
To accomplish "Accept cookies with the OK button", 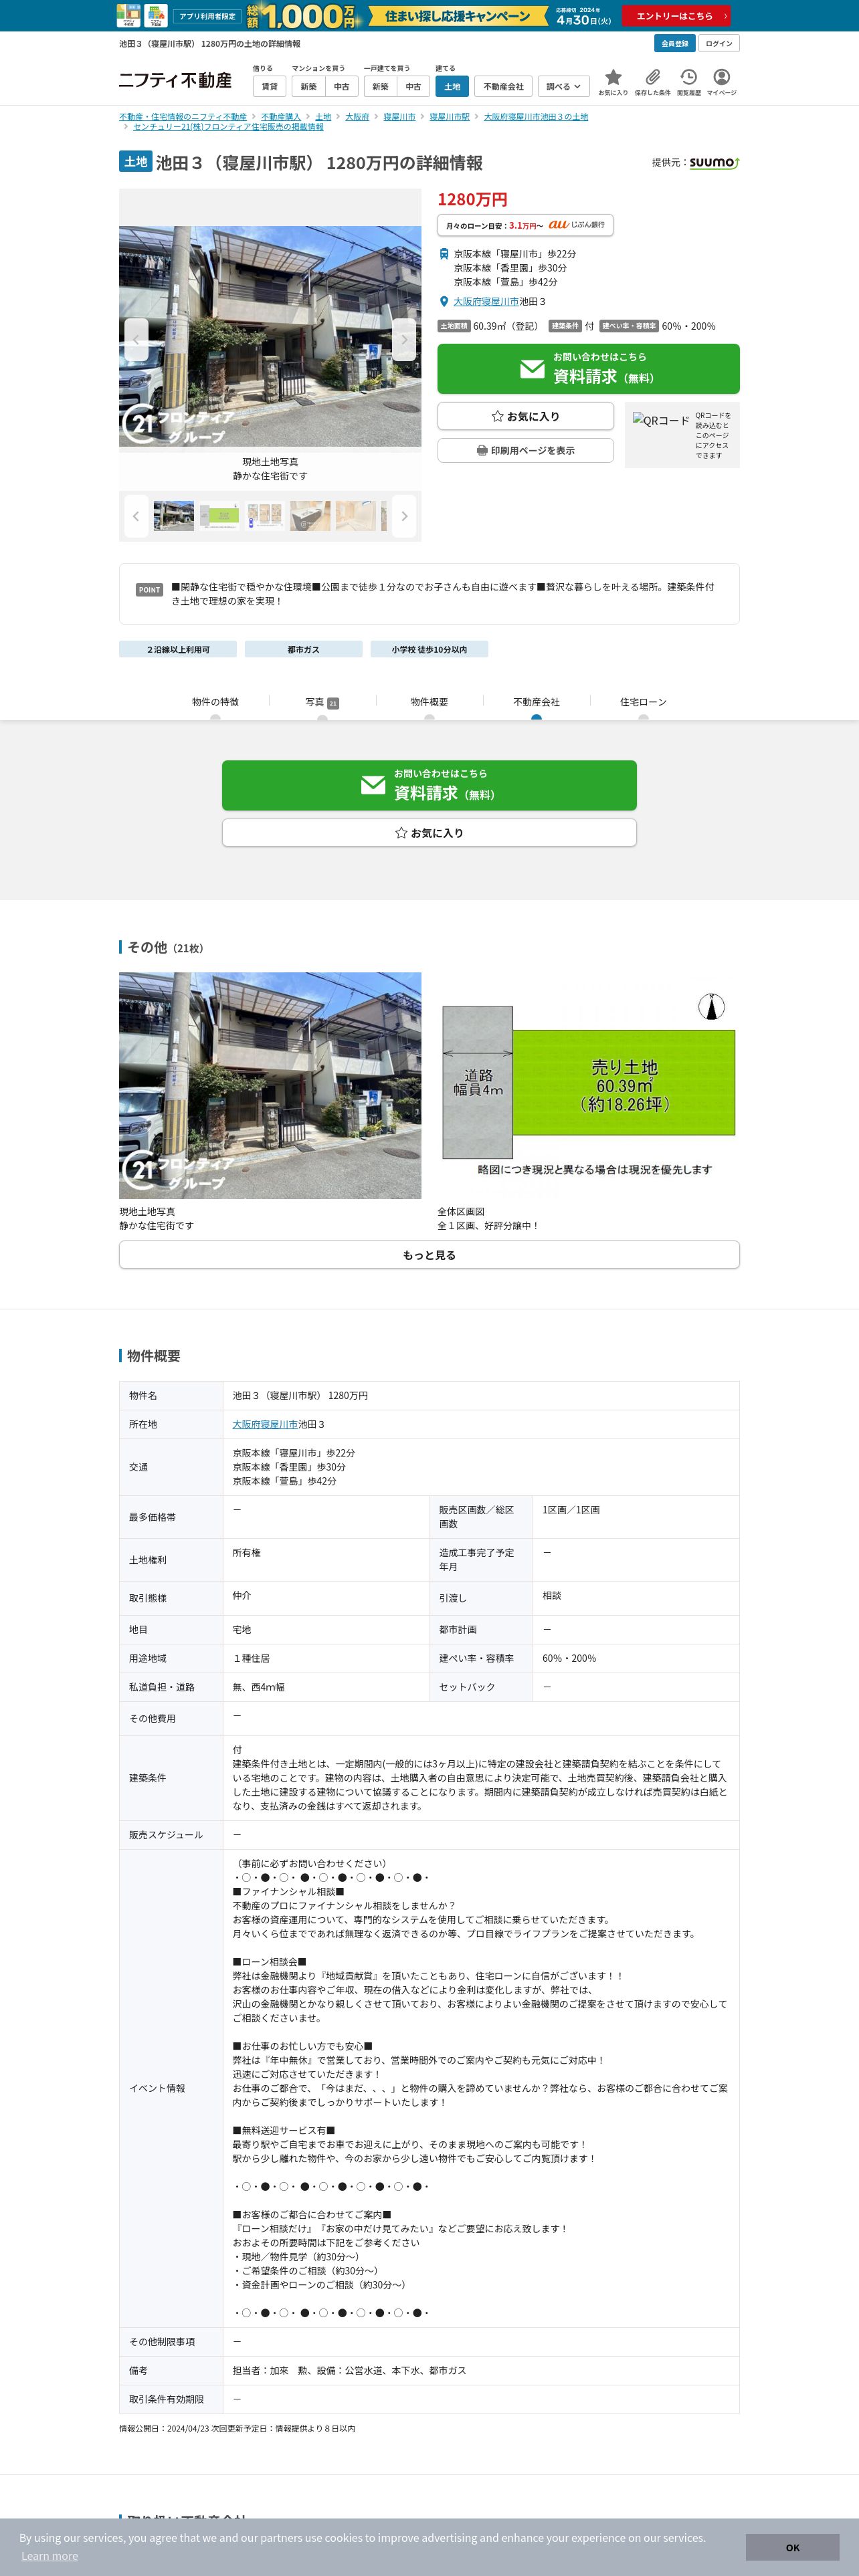I will [x=792, y=2547].
